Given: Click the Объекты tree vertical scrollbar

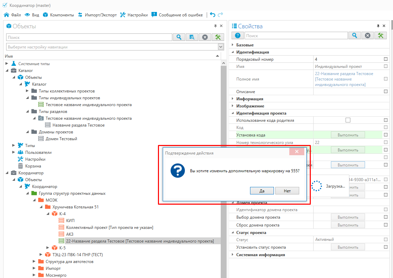Looking at the screenshot, I should pyautogui.click(x=223, y=171).
